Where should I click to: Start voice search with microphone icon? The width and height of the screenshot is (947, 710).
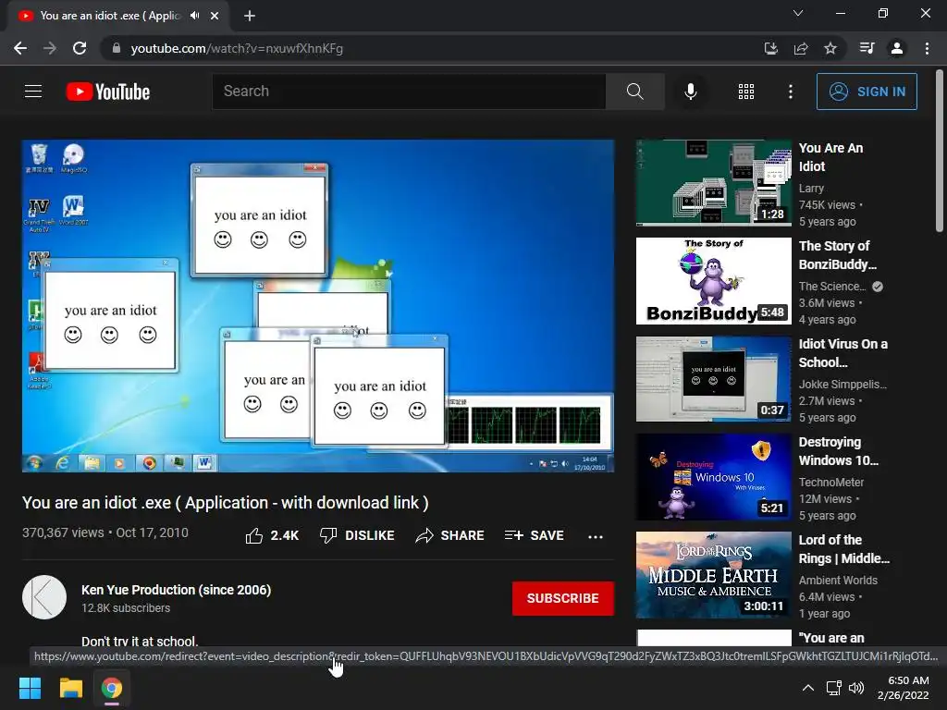pos(690,92)
